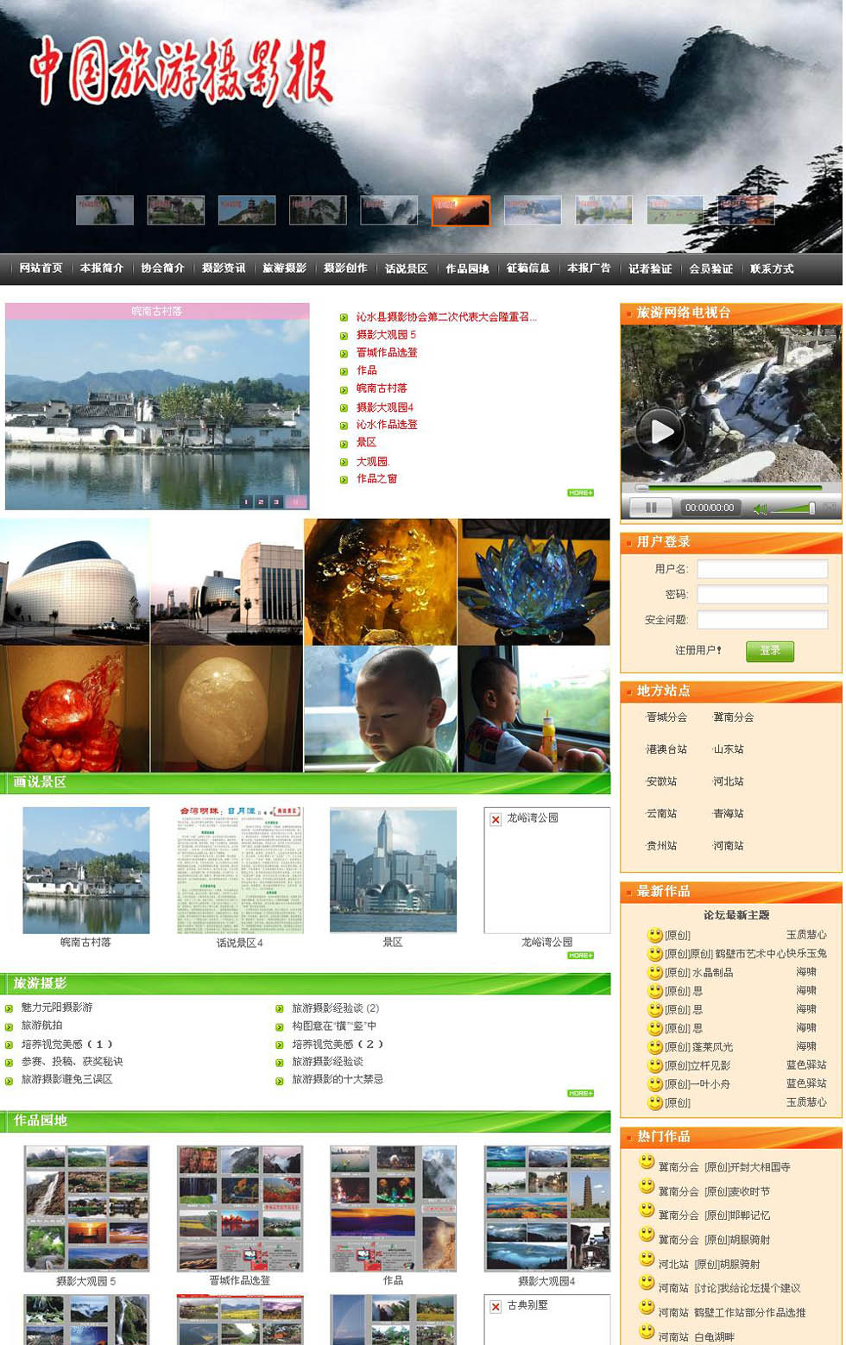Image resolution: width=846 pixels, height=1345 pixels.
Task: Click the MORE icon under the news list
Action: (580, 493)
